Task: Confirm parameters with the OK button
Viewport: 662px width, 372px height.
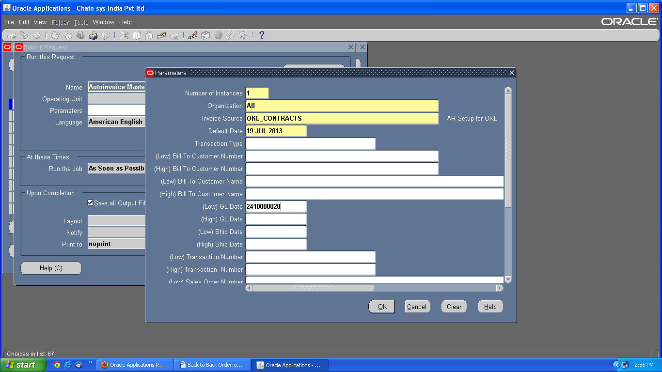Action: pos(382,307)
